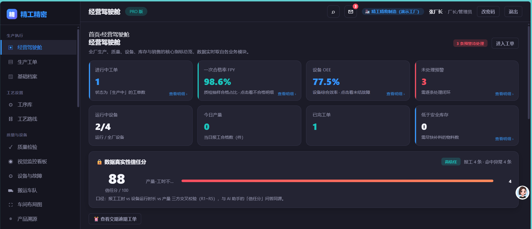Screen dimensions: 532x229
Task: Open 生产工单 in the sidebar
Action: pos(39,62)
